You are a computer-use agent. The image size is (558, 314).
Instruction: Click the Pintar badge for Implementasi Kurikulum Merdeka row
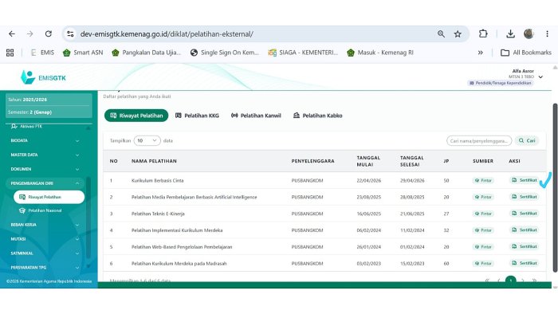(483, 230)
